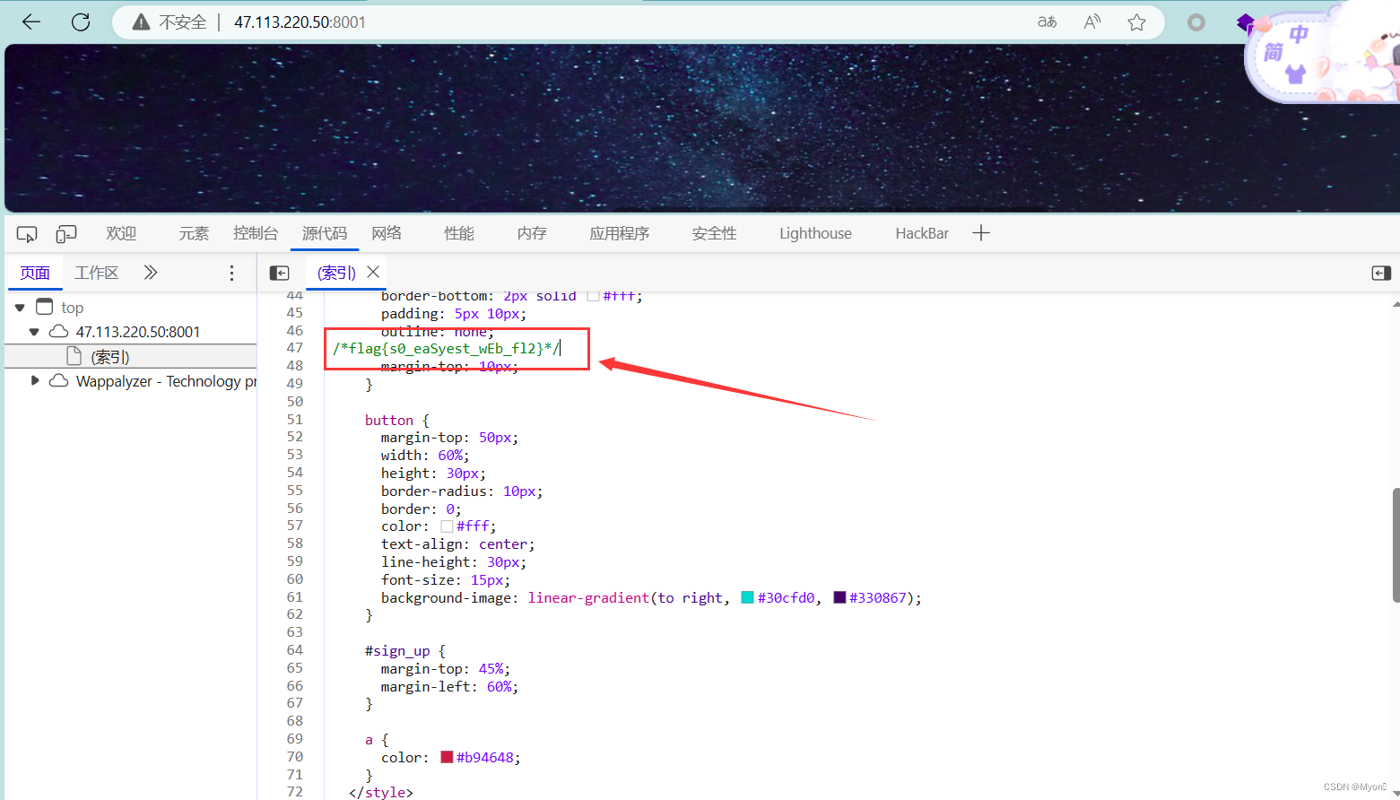Click line number 61 in gutter
This screenshot has width=1400, height=800.
(x=295, y=596)
